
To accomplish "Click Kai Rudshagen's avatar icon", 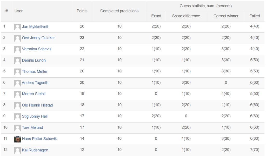I will tap(17, 150).
